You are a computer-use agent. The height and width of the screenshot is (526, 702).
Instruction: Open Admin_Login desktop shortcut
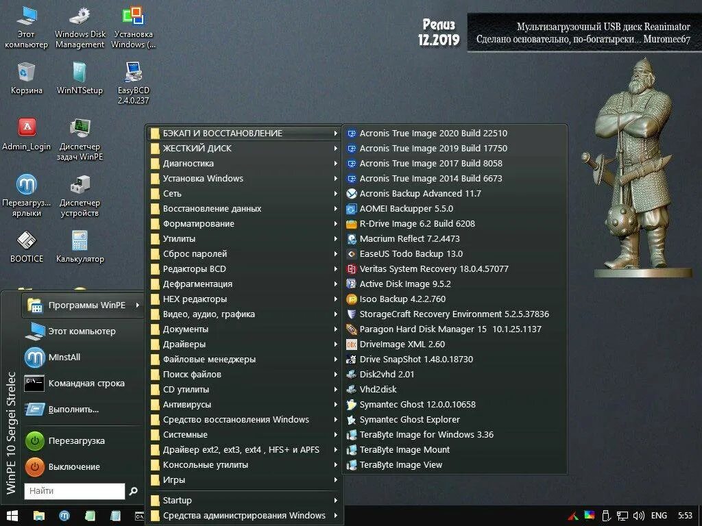(x=27, y=134)
